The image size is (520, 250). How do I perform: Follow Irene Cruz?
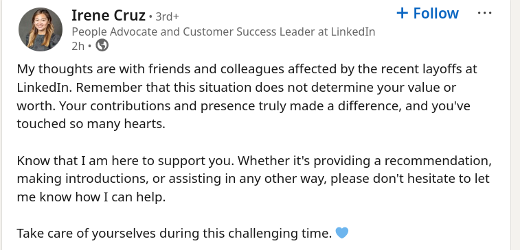coord(427,13)
